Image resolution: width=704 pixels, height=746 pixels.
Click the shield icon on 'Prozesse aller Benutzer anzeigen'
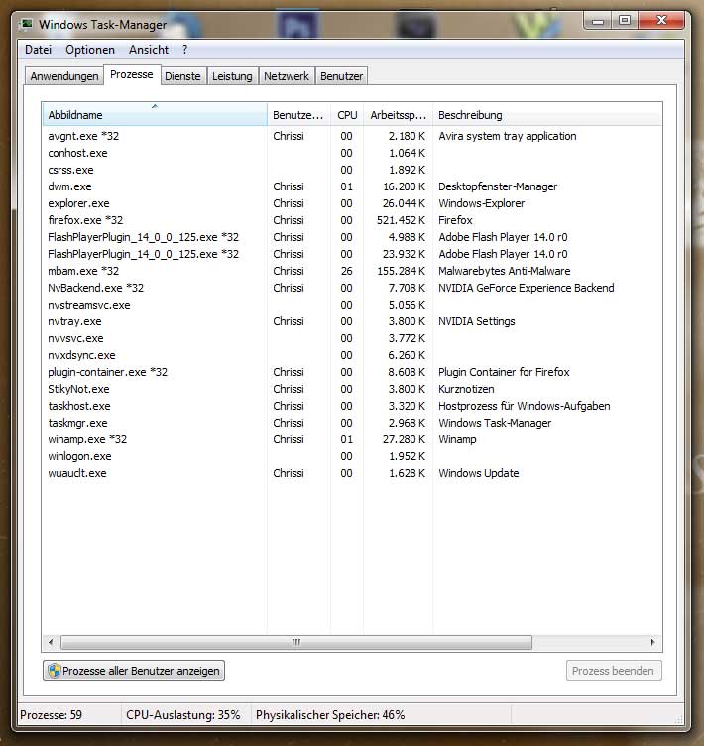click(55, 671)
